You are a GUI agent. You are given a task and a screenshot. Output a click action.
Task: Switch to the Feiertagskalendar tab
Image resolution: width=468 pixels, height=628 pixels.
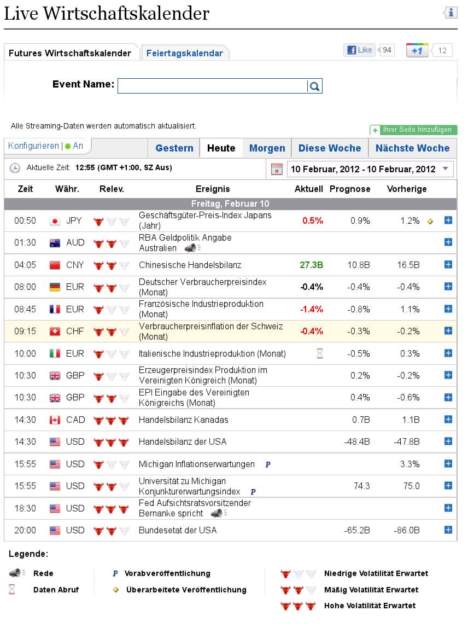click(x=185, y=53)
